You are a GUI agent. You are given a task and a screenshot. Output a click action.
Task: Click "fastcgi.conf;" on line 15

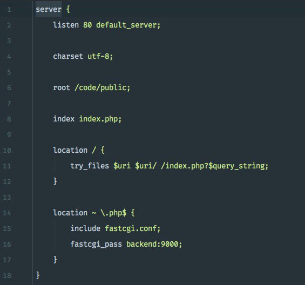[x=133, y=228]
